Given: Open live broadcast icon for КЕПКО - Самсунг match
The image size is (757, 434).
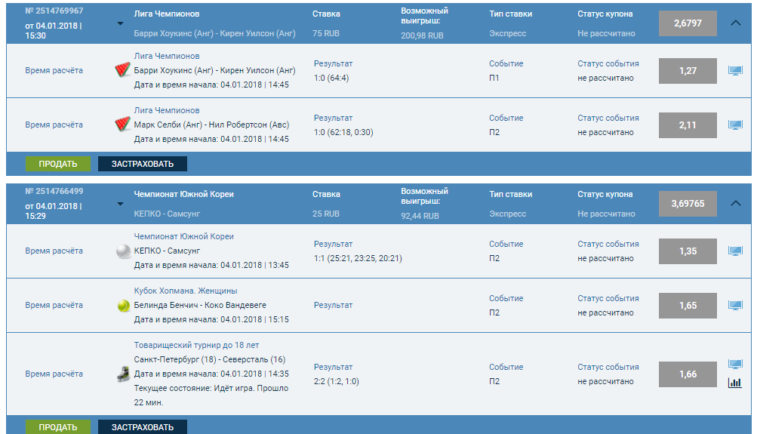Looking at the screenshot, I should [735, 251].
